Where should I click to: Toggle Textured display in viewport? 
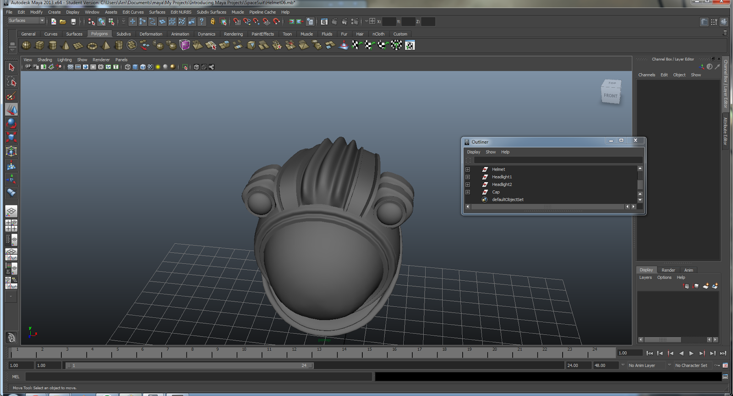click(x=150, y=67)
